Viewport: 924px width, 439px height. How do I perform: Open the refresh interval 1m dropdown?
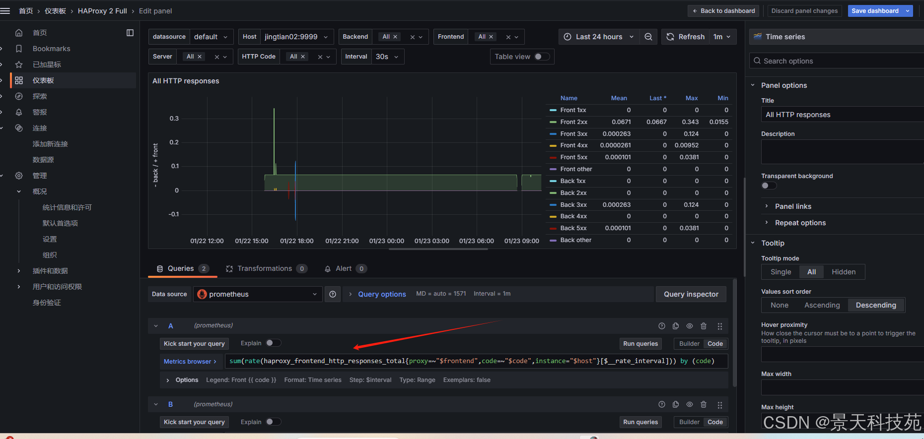[x=722, y=37]
